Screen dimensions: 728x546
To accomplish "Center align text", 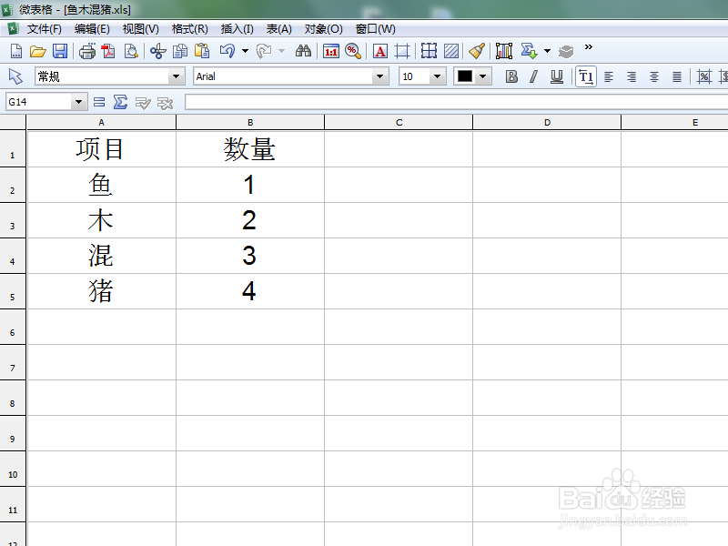I will (x=654, y=76).
